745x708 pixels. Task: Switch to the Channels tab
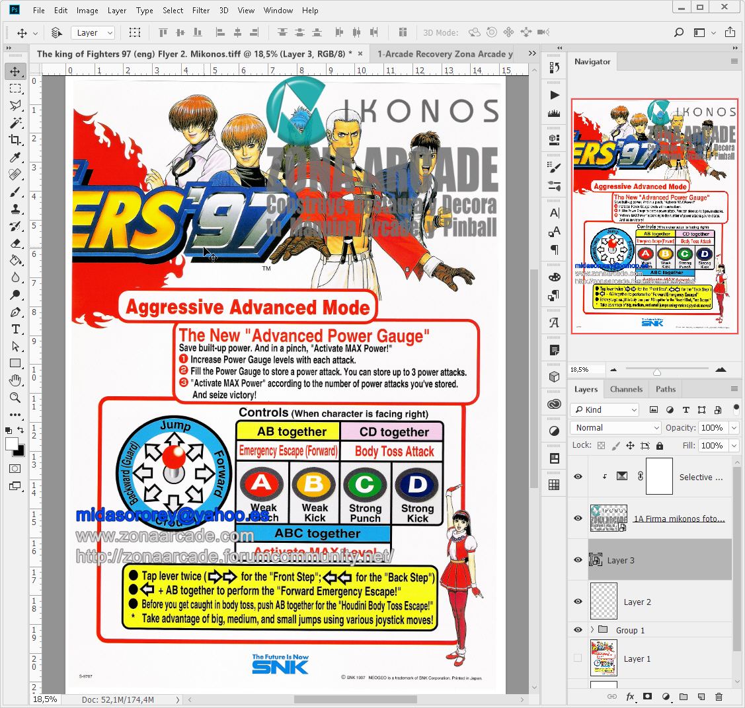click(626, 390)
